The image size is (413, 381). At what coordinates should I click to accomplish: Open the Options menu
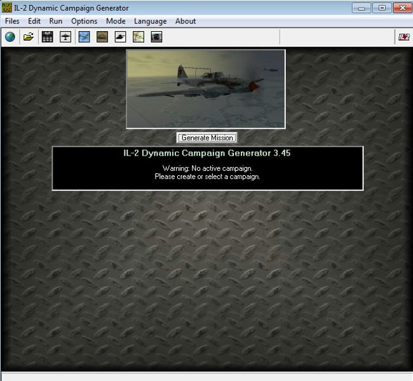[x=85, y=21]
